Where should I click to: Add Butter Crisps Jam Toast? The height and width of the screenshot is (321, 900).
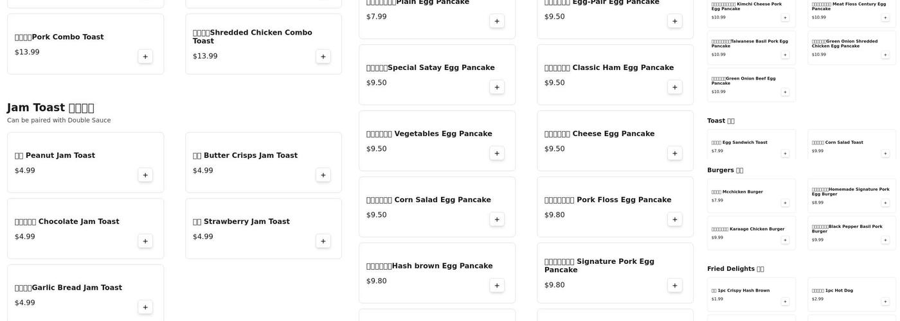(x=323, y=175)
